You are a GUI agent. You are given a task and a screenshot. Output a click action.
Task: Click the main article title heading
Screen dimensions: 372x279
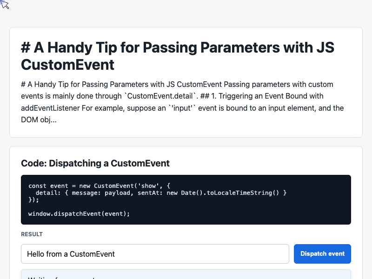pyautogui.click(x=178, y=56)
